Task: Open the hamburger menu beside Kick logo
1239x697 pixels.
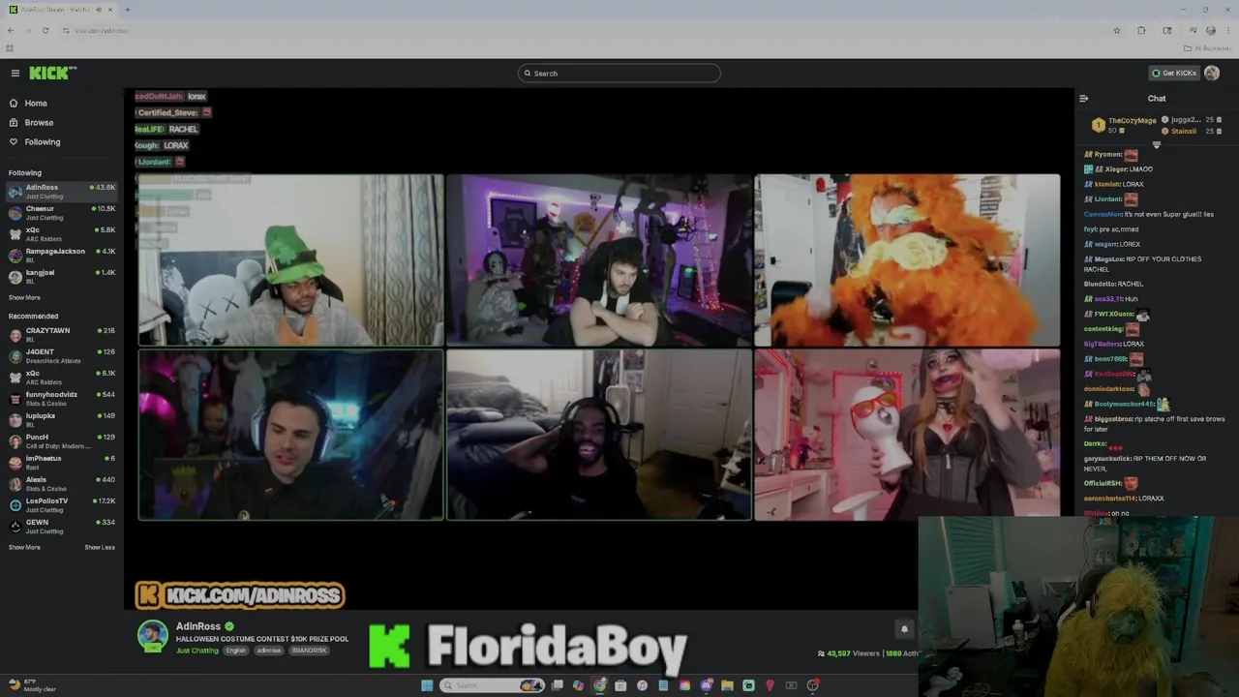Action: (15, 73)
